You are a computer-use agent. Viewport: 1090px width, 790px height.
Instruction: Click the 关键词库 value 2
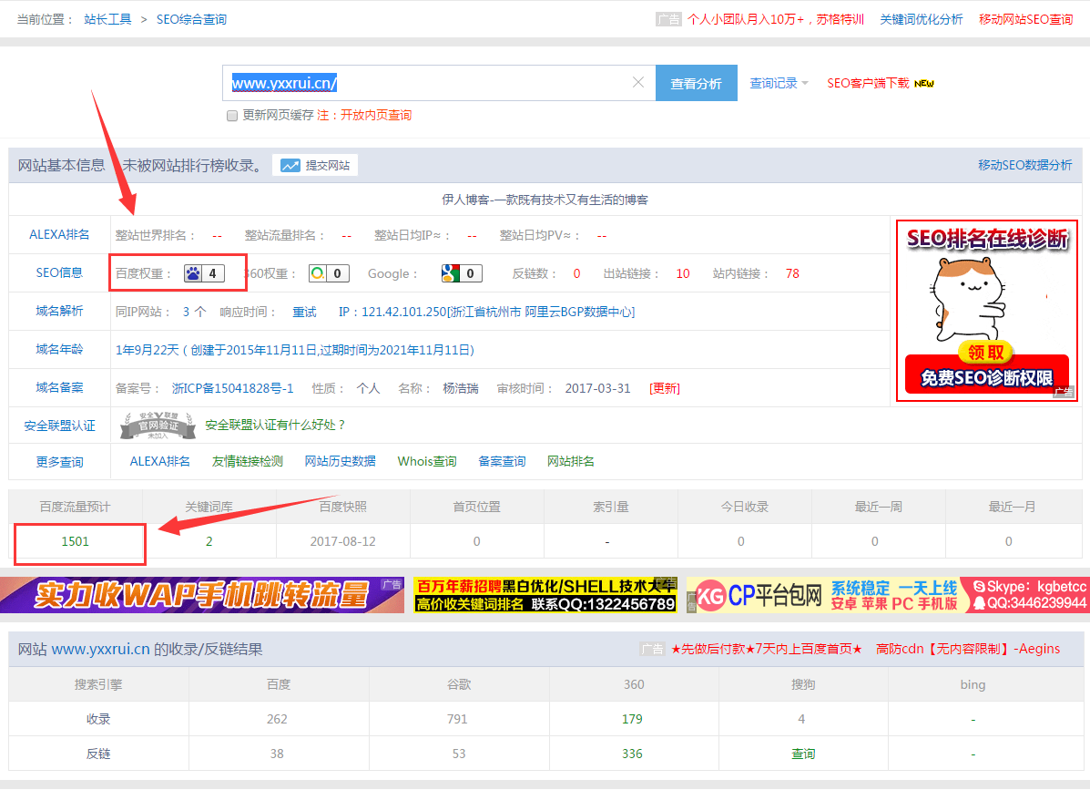(x=209, y=541)
